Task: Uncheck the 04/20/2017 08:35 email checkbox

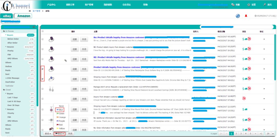Action: pyautogui.click(x=42, y=69)
